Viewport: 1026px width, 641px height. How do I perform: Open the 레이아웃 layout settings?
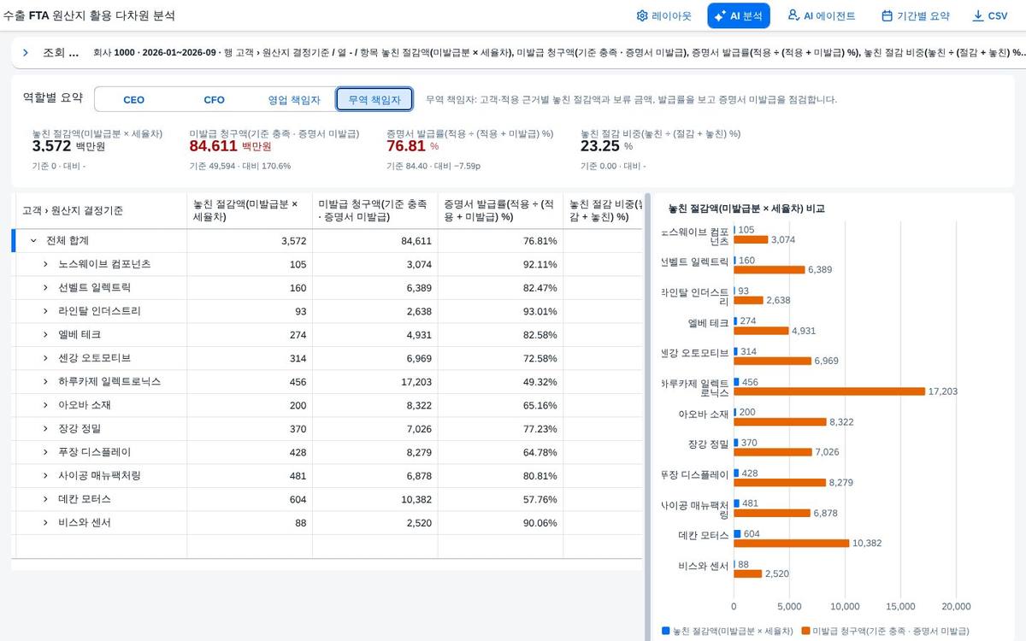664,15
